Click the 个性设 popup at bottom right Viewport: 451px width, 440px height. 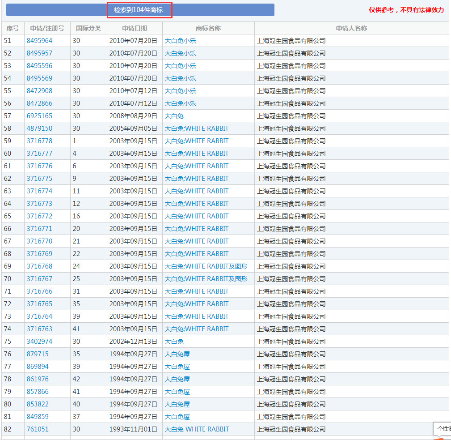tap(443, 428)
